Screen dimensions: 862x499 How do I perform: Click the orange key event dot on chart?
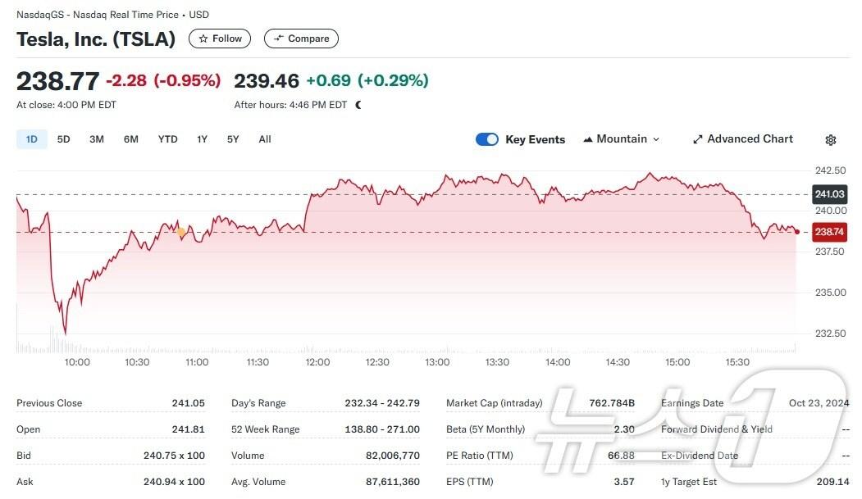click(181, 232)
